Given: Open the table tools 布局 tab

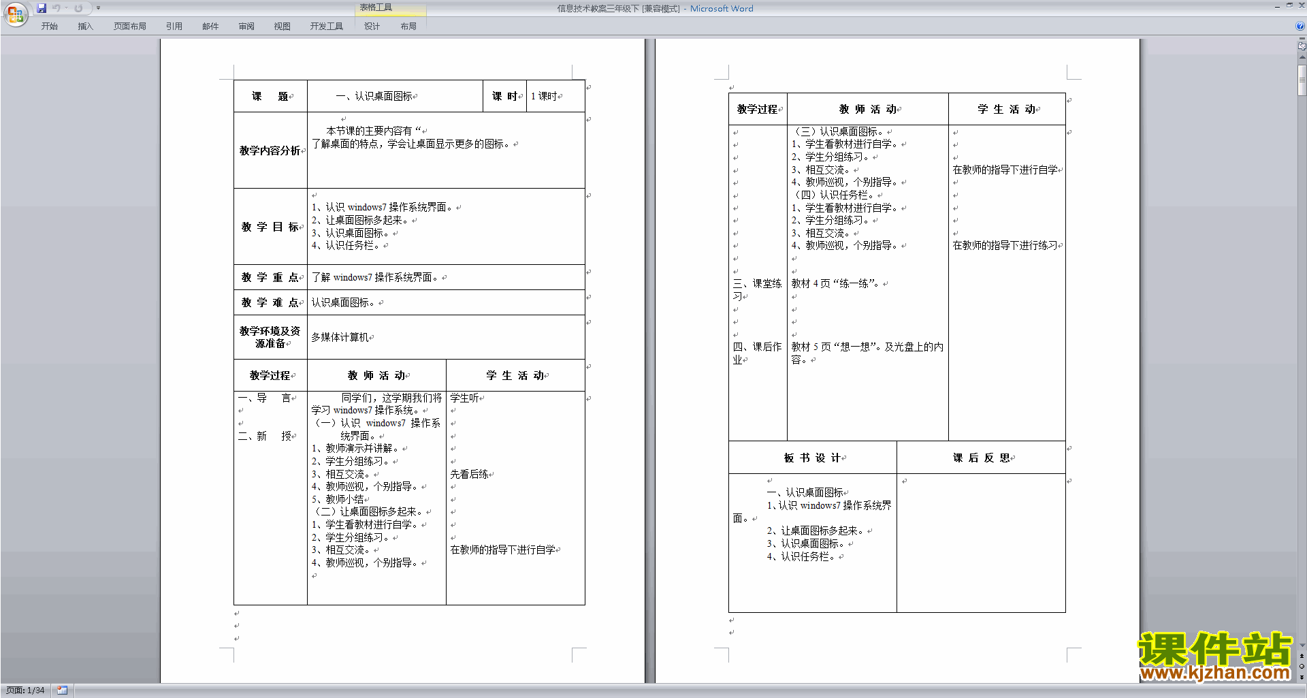Looking at the screenshot, I should (408, 27).
